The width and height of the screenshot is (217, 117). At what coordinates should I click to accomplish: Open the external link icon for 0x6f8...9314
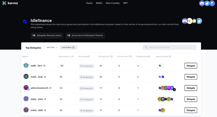tap(44, 66)
